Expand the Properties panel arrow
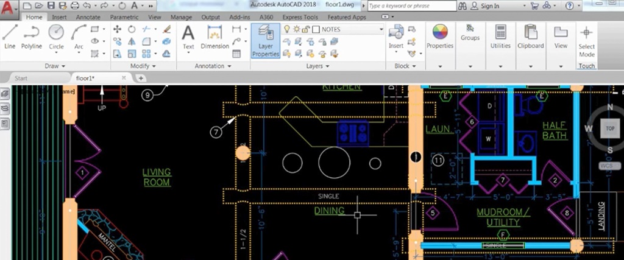This screenshot has height=260, width=624. pyautogui.click(x=440, y=66)
